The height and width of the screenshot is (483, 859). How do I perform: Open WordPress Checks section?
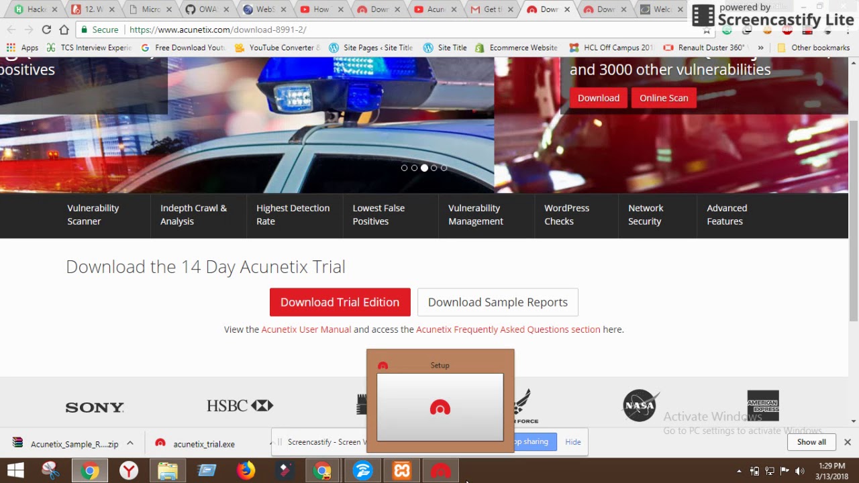pos(567,215)
